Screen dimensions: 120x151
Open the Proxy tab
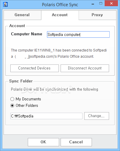coord(97,15)
